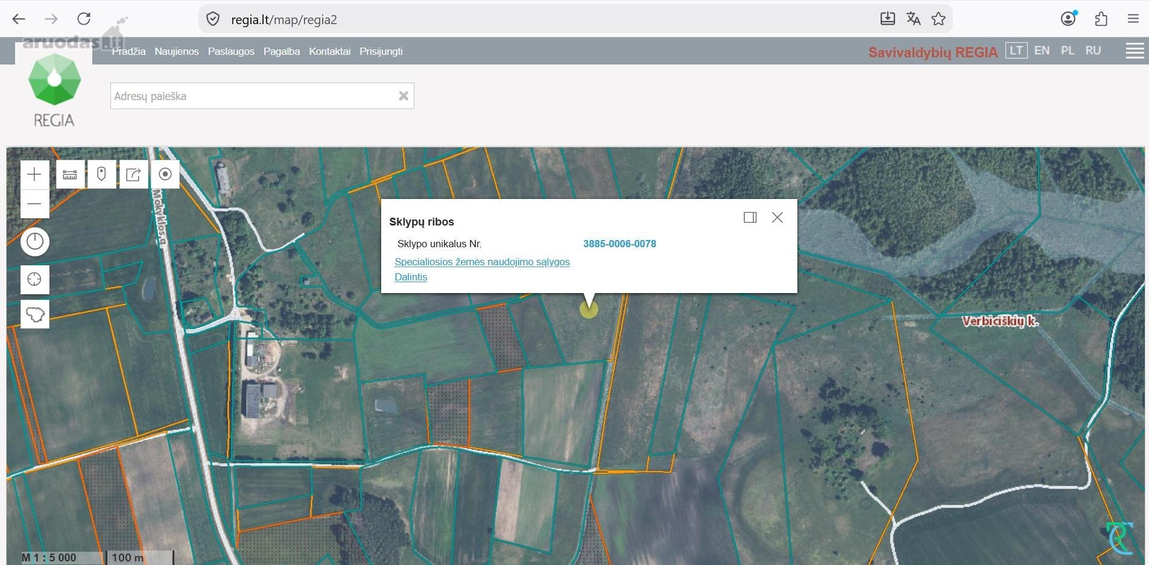Image resolution: width=1149 pixels, height=565 pixels.
Task: Switch the language to EN
Action: coord(1042,51)
